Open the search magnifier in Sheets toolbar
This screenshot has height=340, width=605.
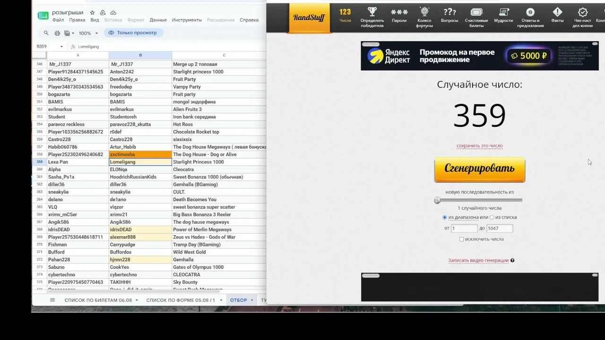tap(46, 33)
